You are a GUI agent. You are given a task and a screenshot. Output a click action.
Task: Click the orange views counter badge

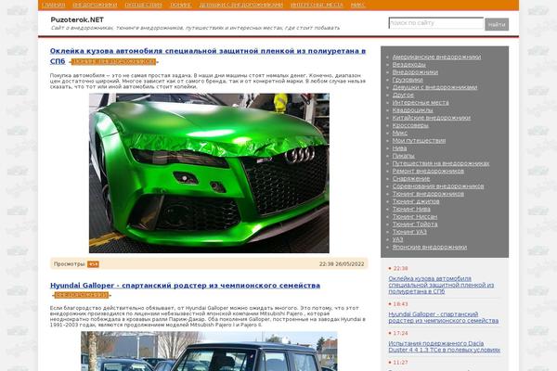(x=93, y=264)
